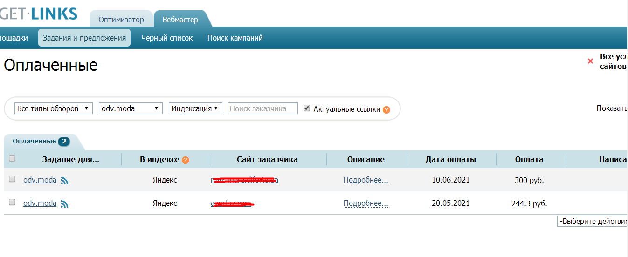
Task: Sort by Дата оплаты column header
Action: (x=451, y=159)
